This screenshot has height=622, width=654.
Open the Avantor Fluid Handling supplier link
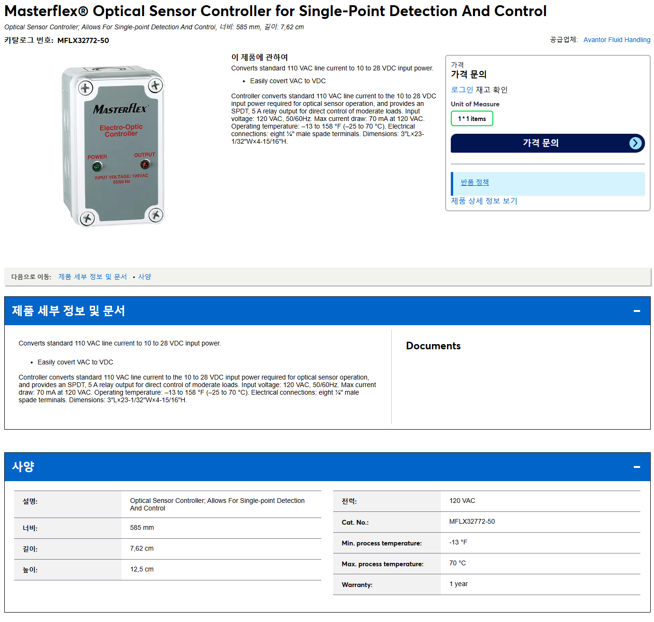pos(617,40)
